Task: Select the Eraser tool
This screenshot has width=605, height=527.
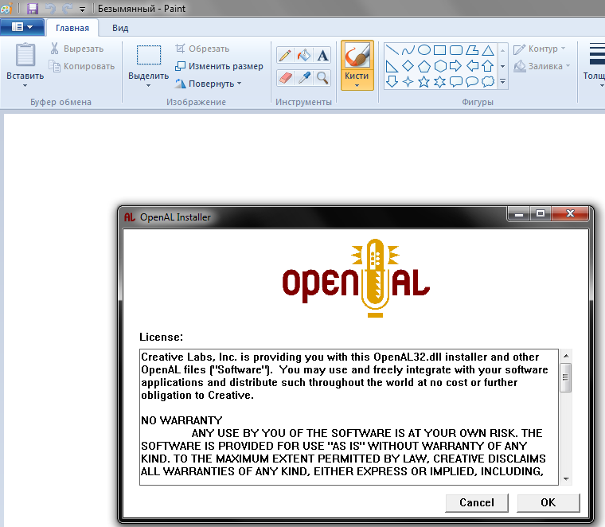Action: coord(285,77)
